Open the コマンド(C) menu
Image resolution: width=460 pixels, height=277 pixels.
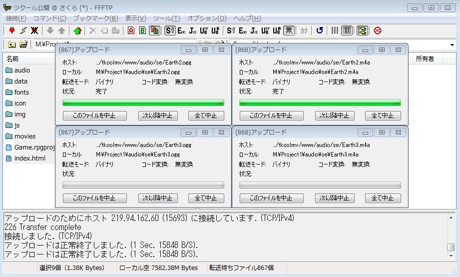point(49,18)
